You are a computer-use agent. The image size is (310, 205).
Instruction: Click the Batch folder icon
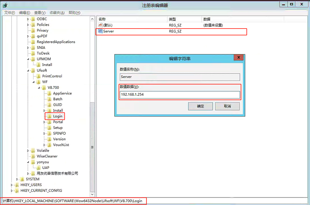(49, 99)
